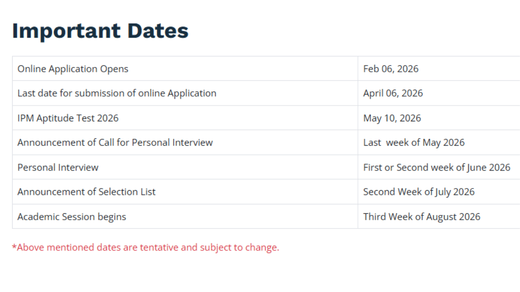
Task: Select the "IPM Aptitude Test 2026" label
Action: point(68,118)
